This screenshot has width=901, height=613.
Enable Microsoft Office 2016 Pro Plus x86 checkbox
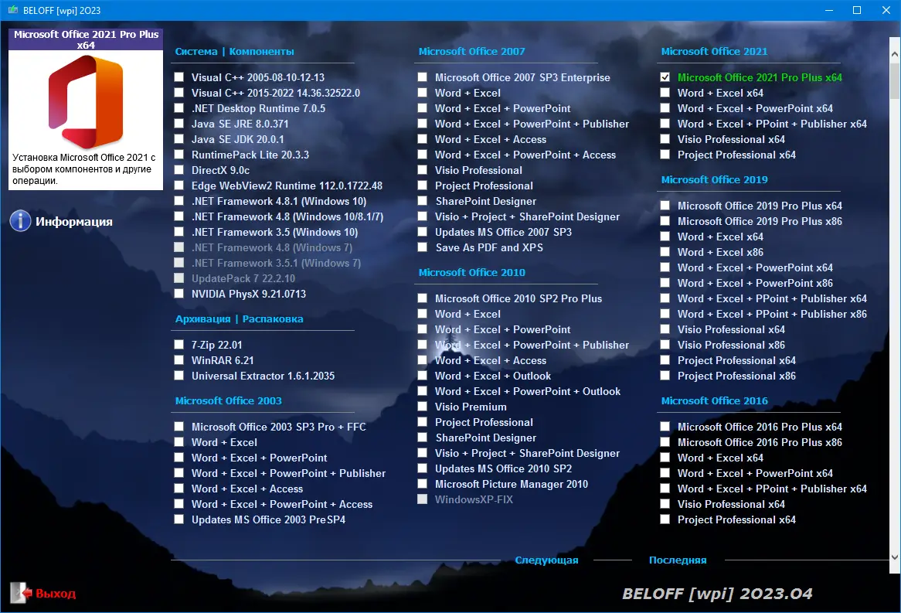point(665,442)
